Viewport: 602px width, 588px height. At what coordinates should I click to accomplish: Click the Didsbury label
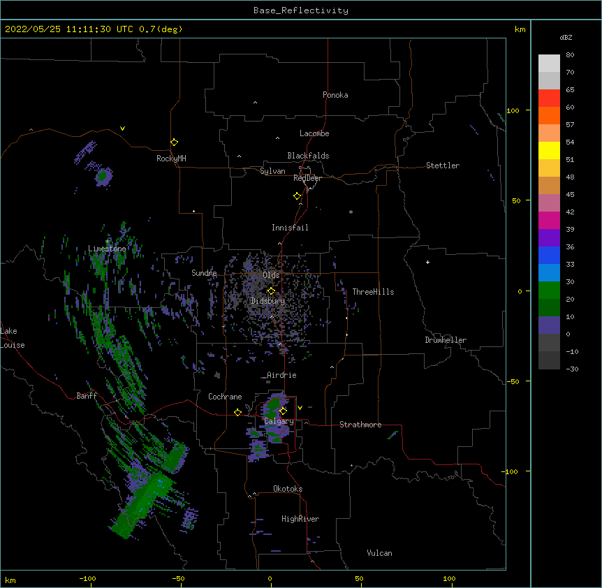[268, 301]
